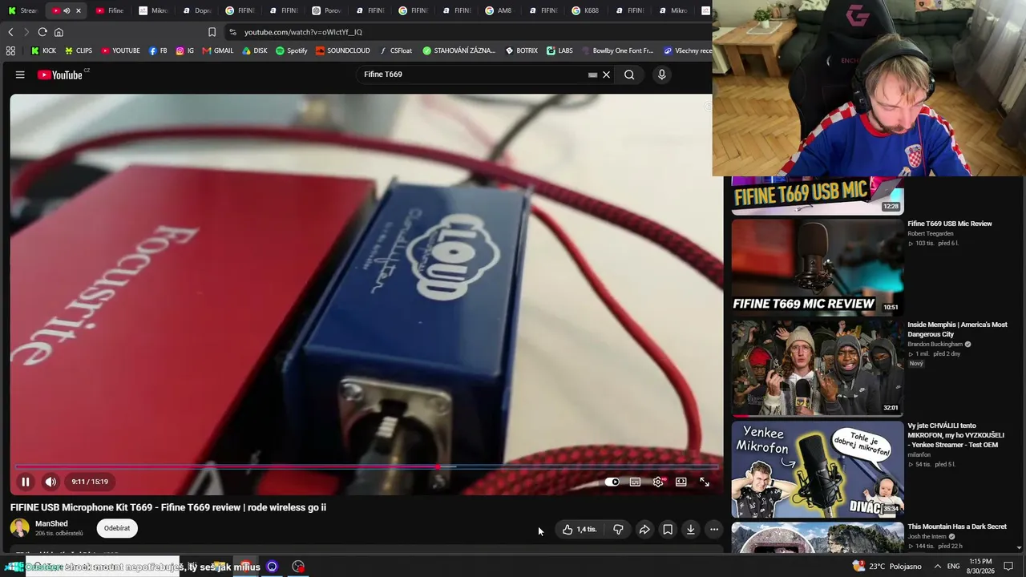Download the video using the download icon

click(x=691, y=529)
